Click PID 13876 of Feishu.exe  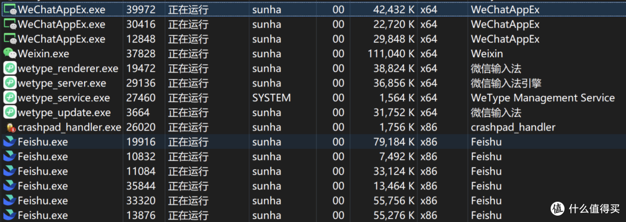(x=140, y=215)
